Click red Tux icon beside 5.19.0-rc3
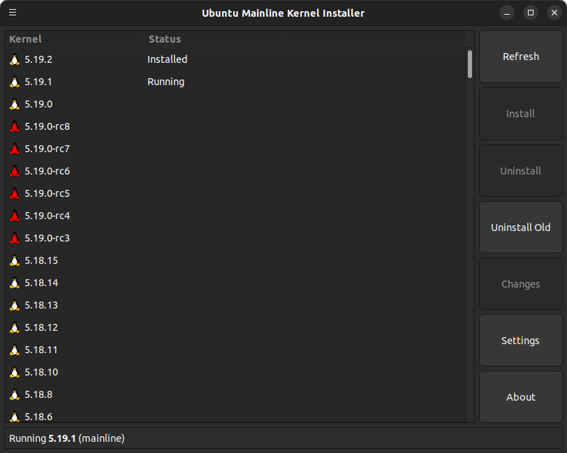Screen dimensions: 567x453 (x=15, y=238)
